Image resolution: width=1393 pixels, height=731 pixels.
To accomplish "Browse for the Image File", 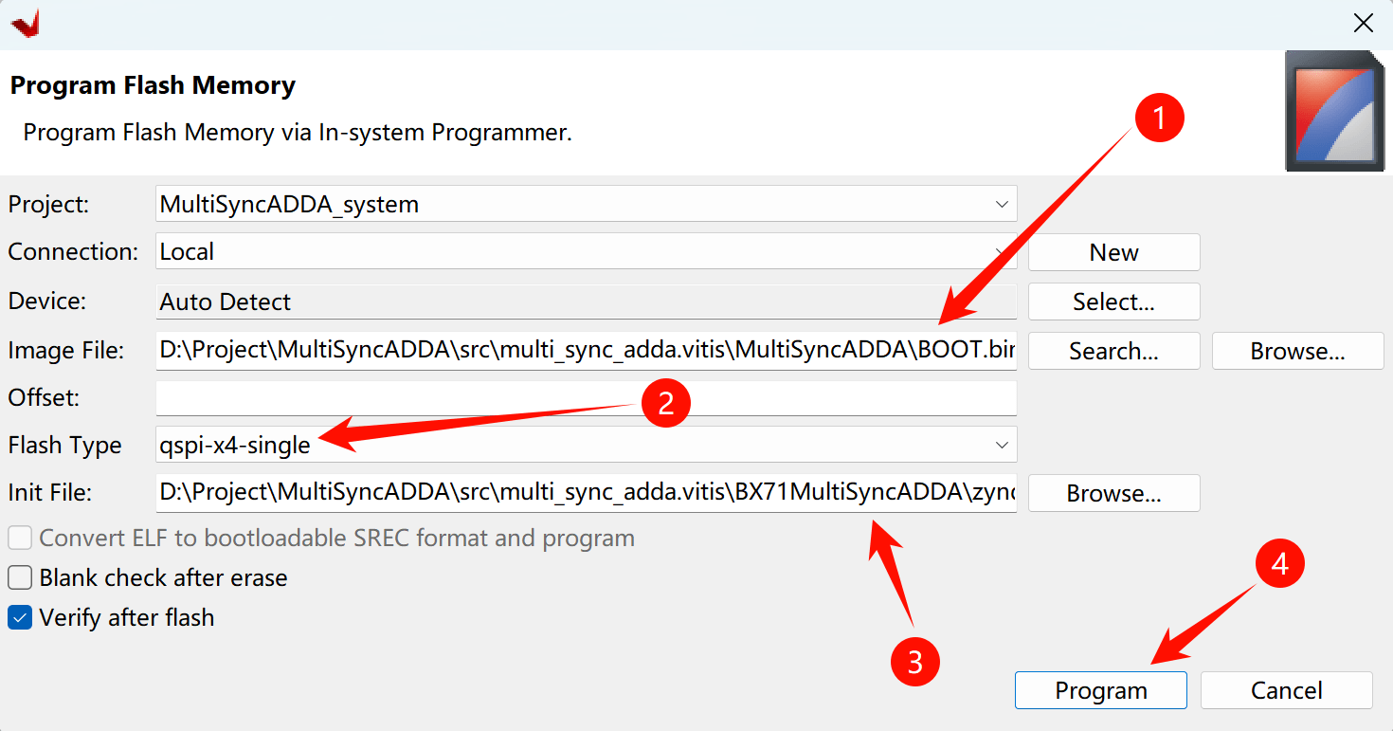I will click(x=1297, y=351).
